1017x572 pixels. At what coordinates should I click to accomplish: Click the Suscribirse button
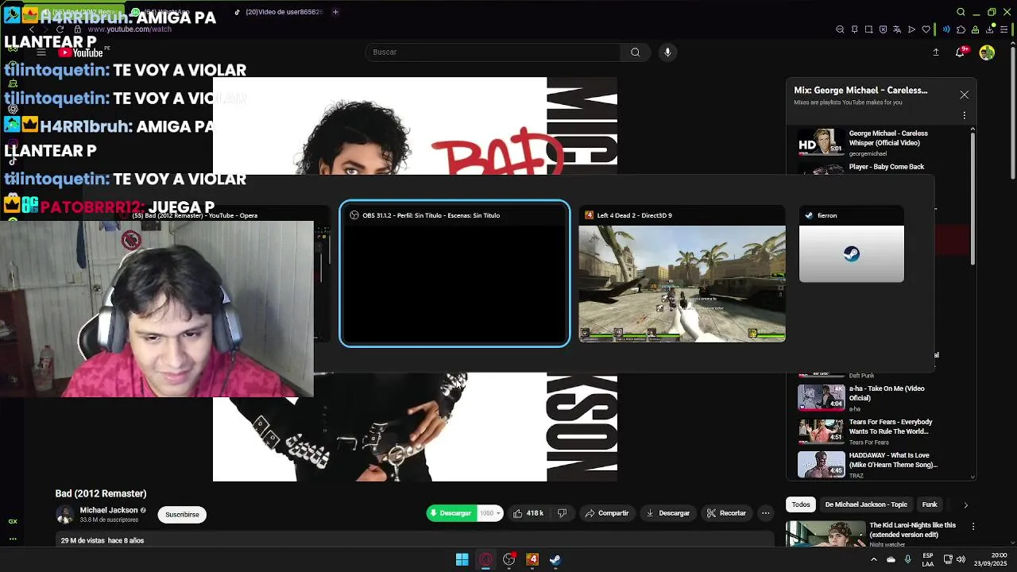tap(182, 514)
